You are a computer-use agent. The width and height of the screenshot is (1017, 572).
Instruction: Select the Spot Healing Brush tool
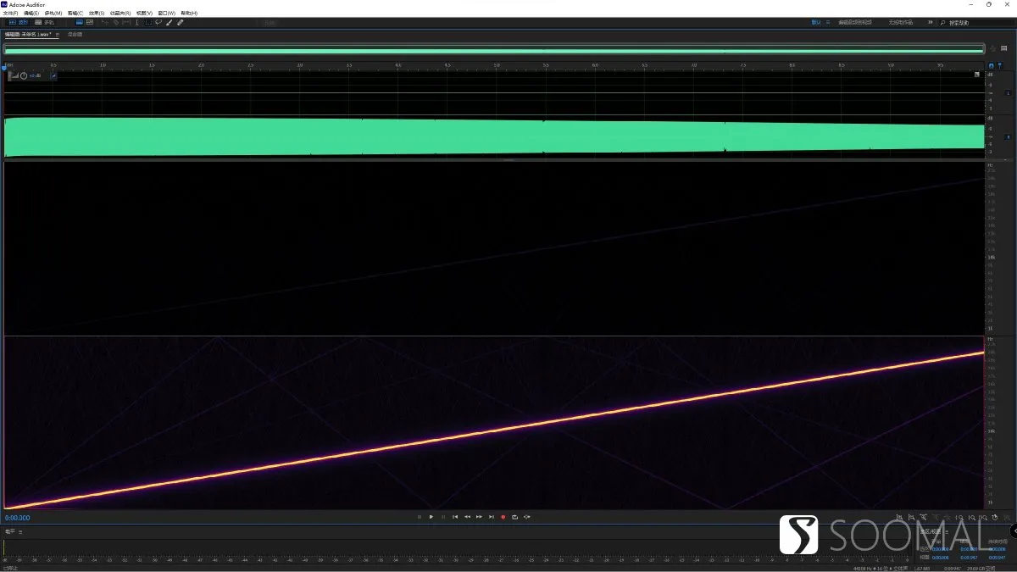click(180, 22)
